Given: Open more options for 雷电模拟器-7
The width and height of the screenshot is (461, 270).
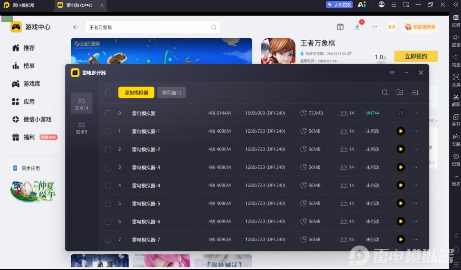Looking at the screenshot, I should 415,239.
